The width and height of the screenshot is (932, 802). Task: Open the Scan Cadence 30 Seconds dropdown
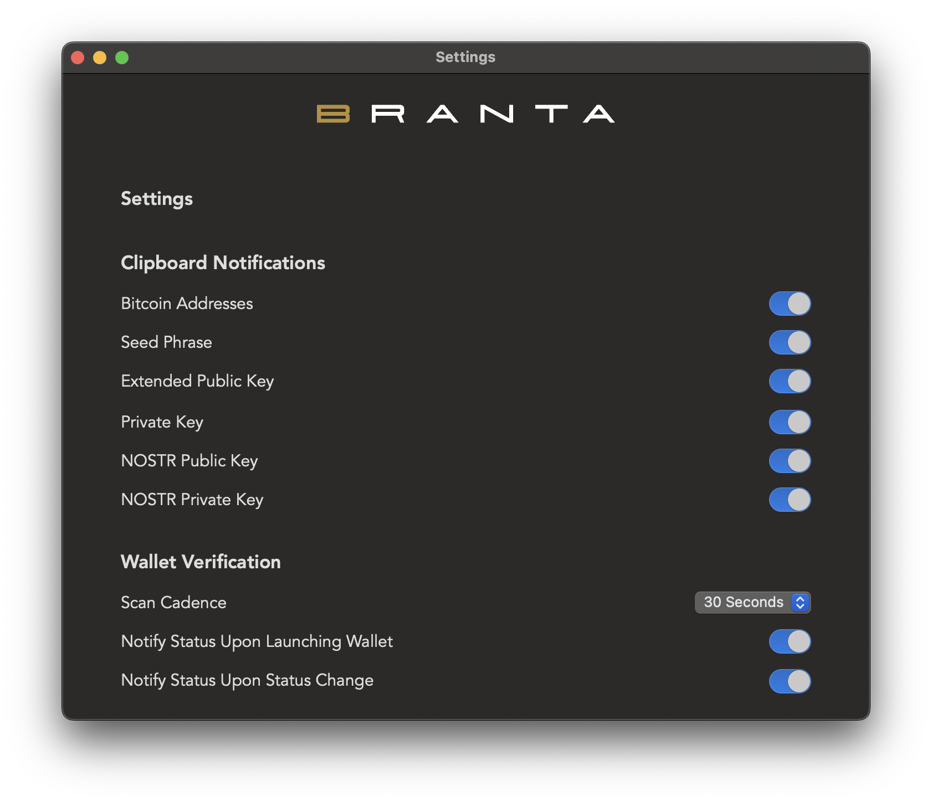click(x=752, y=603)
